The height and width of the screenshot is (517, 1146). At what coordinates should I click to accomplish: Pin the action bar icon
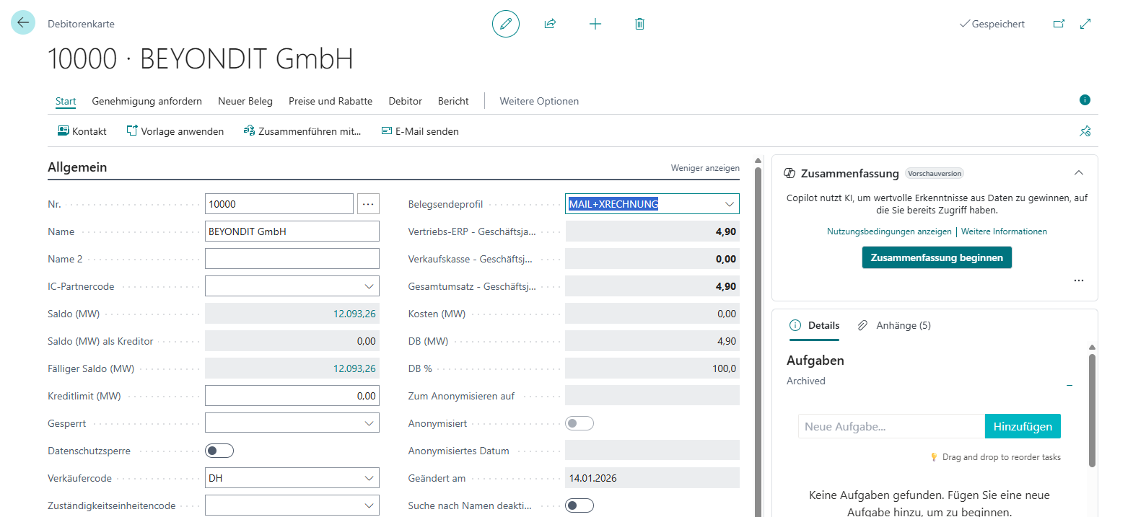1085,131
